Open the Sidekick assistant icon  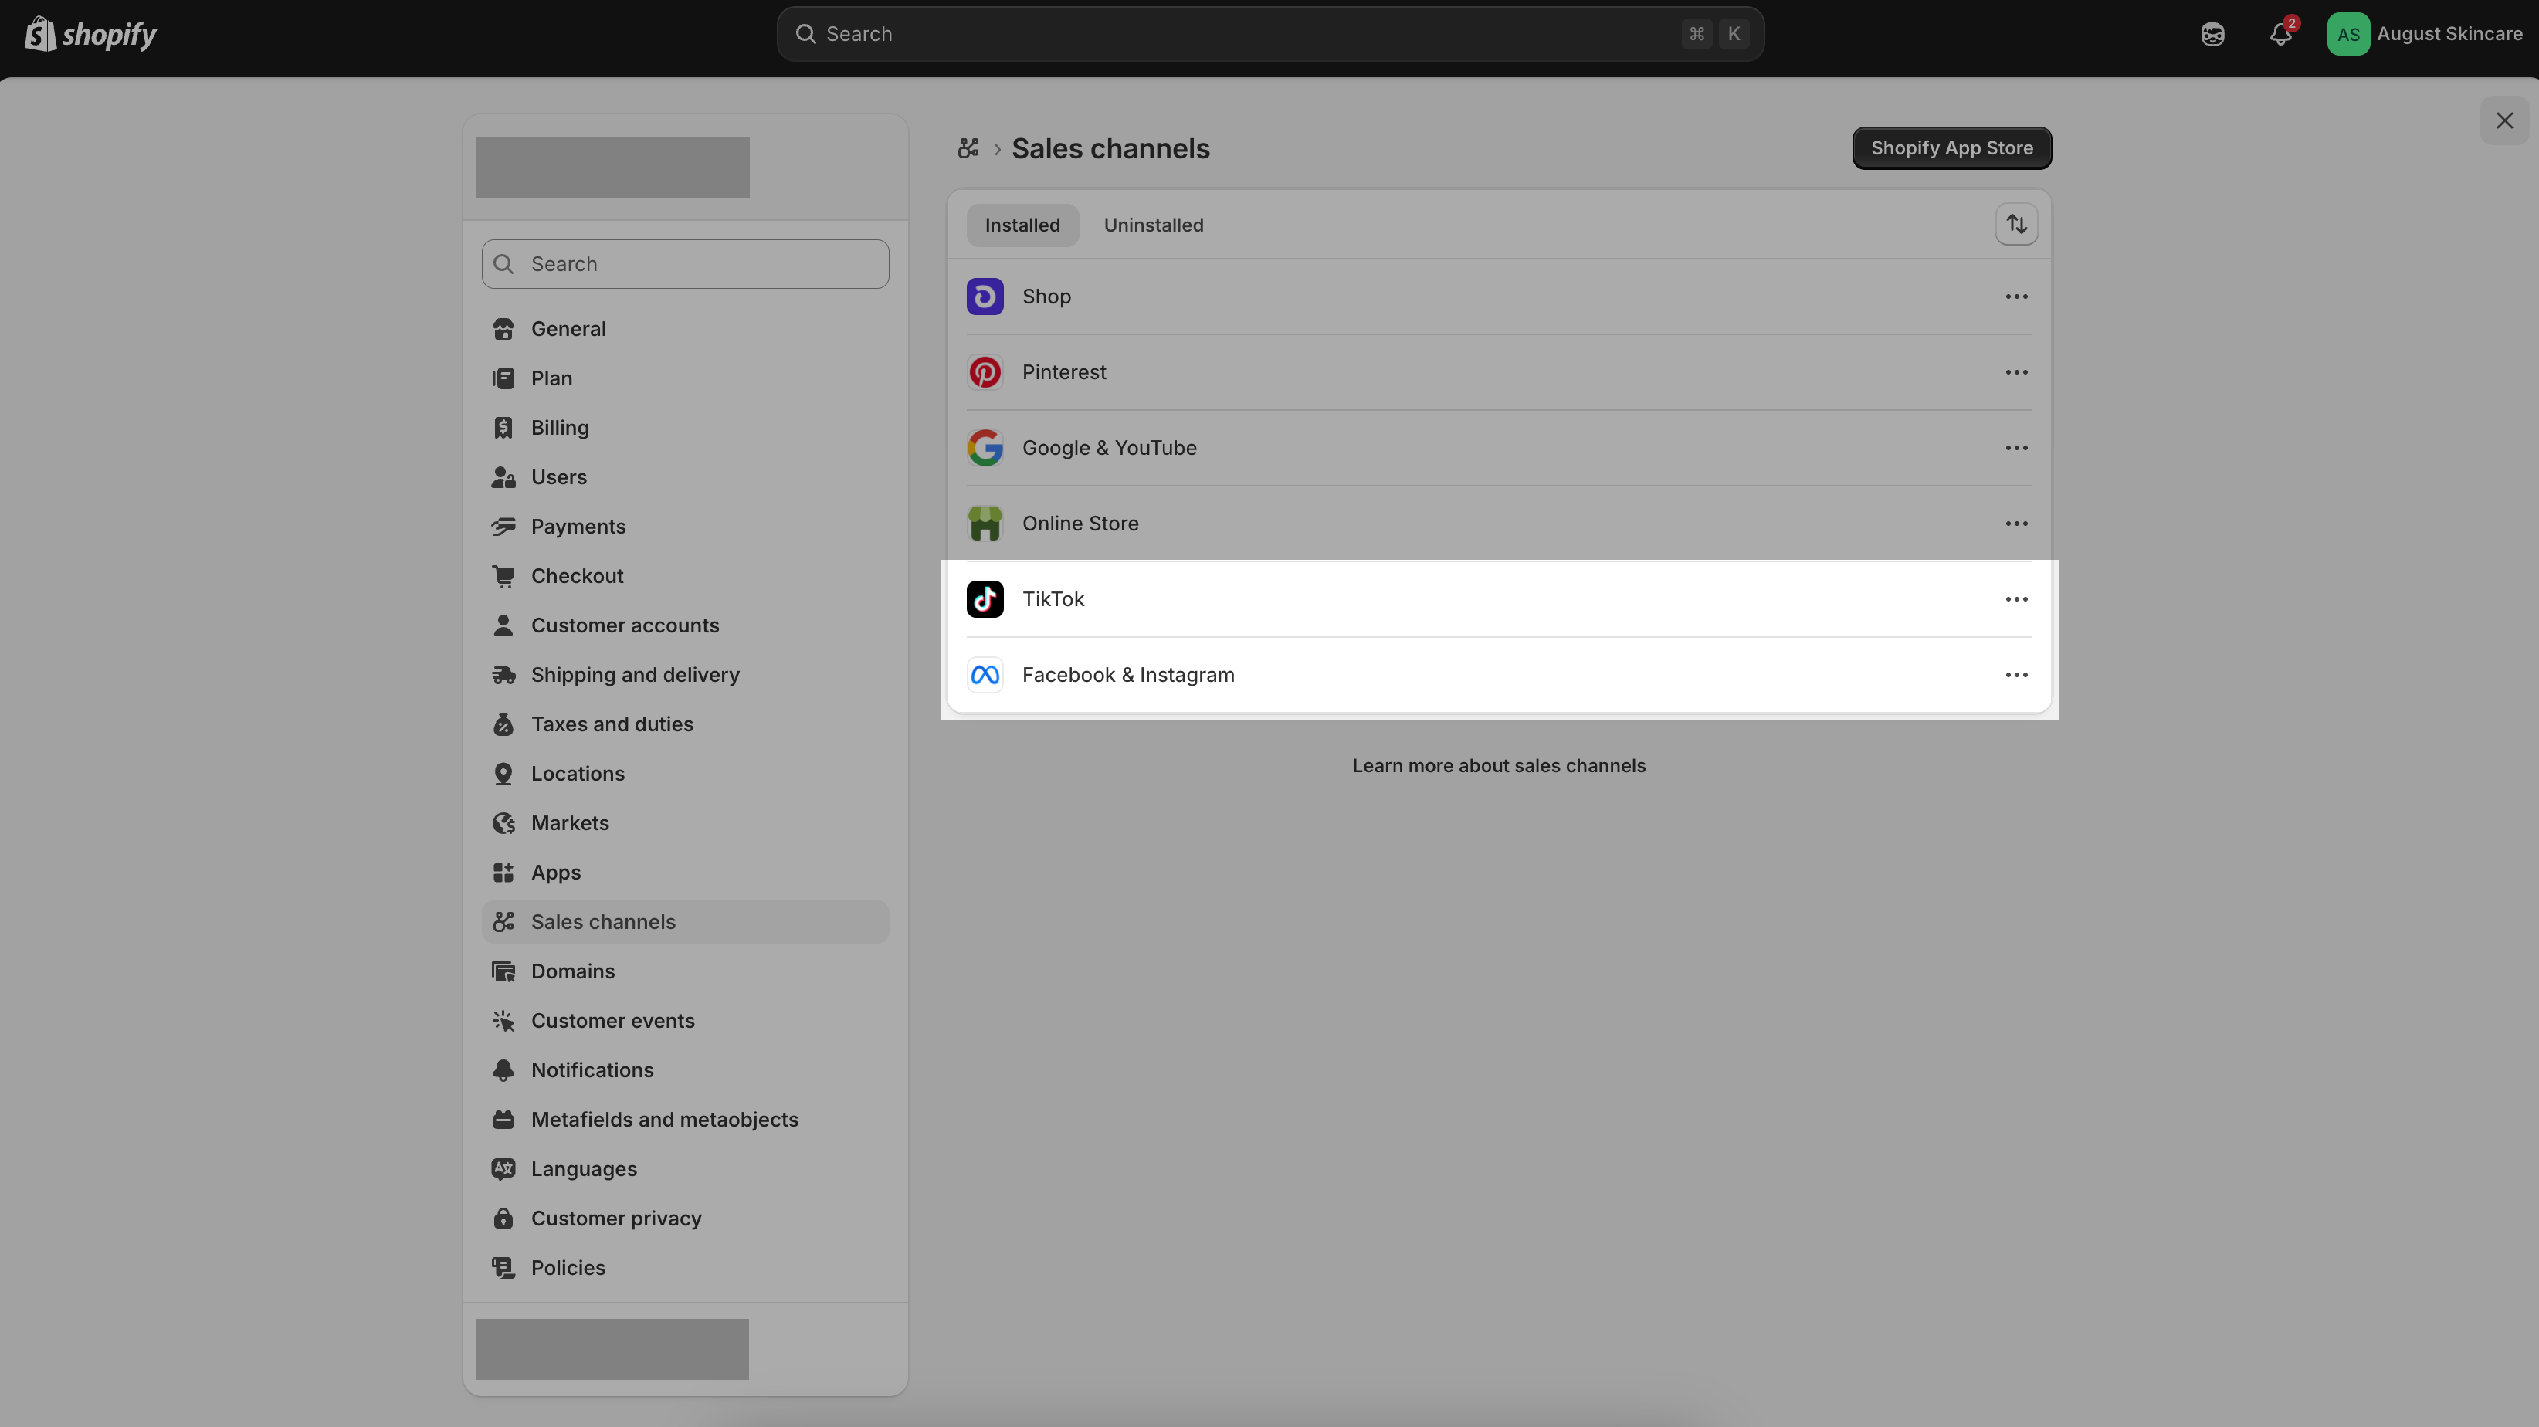2213,35
